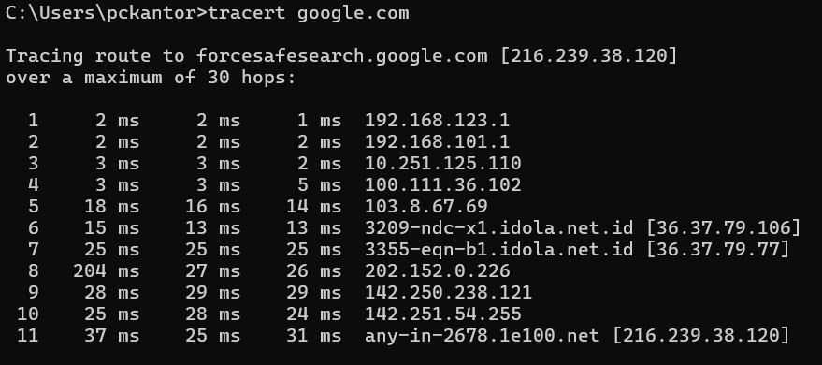Click IP address 142.250.238.121 on hop 9
The image size is (822, 365).
(448, 293)
